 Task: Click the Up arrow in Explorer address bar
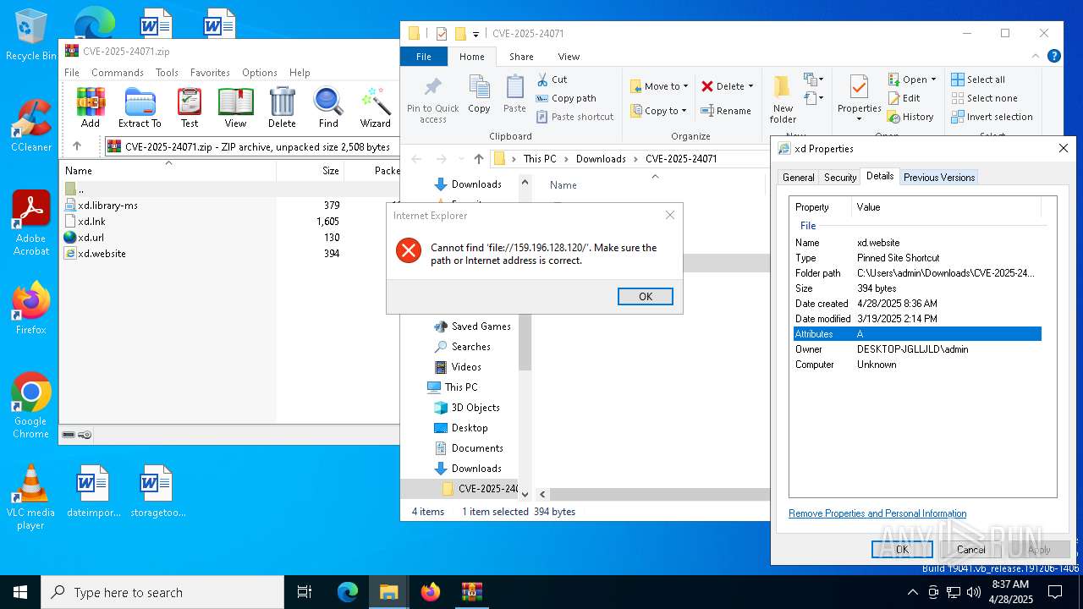coord(479,158)
